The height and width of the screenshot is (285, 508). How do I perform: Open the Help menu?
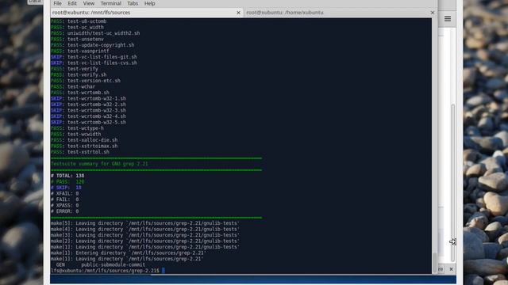[149, 3]
